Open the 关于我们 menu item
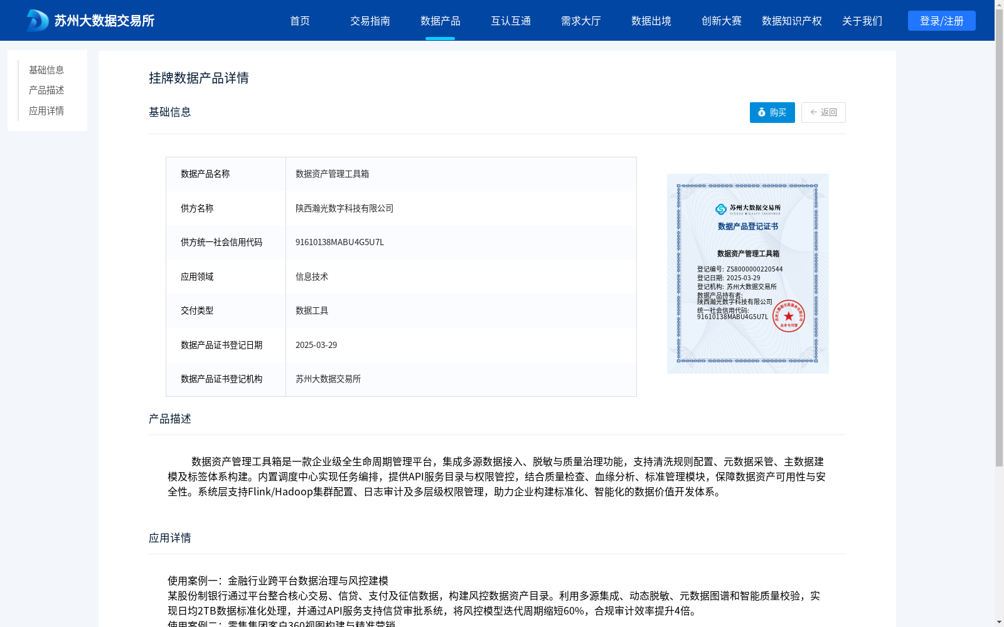This screenshot has height=627, width=1004. (x=862, y=21)
